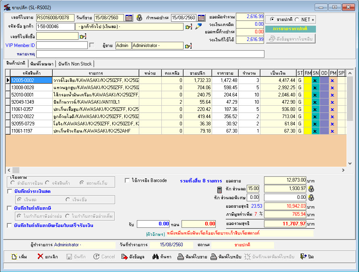
Task: Click the PM mark in row 12005-0002
Action: (x=332, y=80)
